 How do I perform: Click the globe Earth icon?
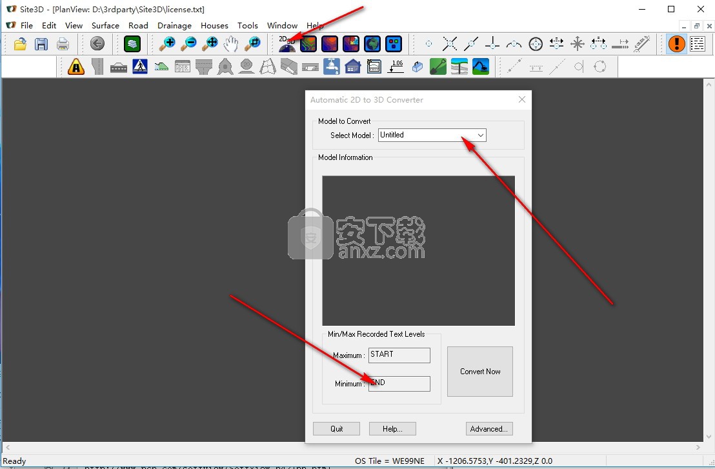[372, 44]
